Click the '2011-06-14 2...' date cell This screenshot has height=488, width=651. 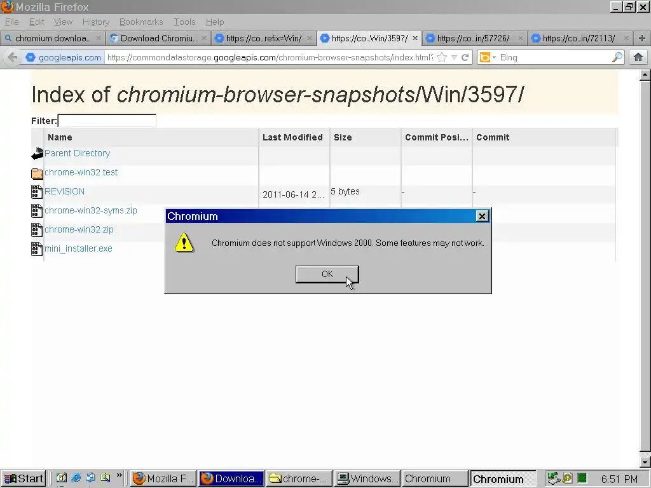(x=293, y=194)
